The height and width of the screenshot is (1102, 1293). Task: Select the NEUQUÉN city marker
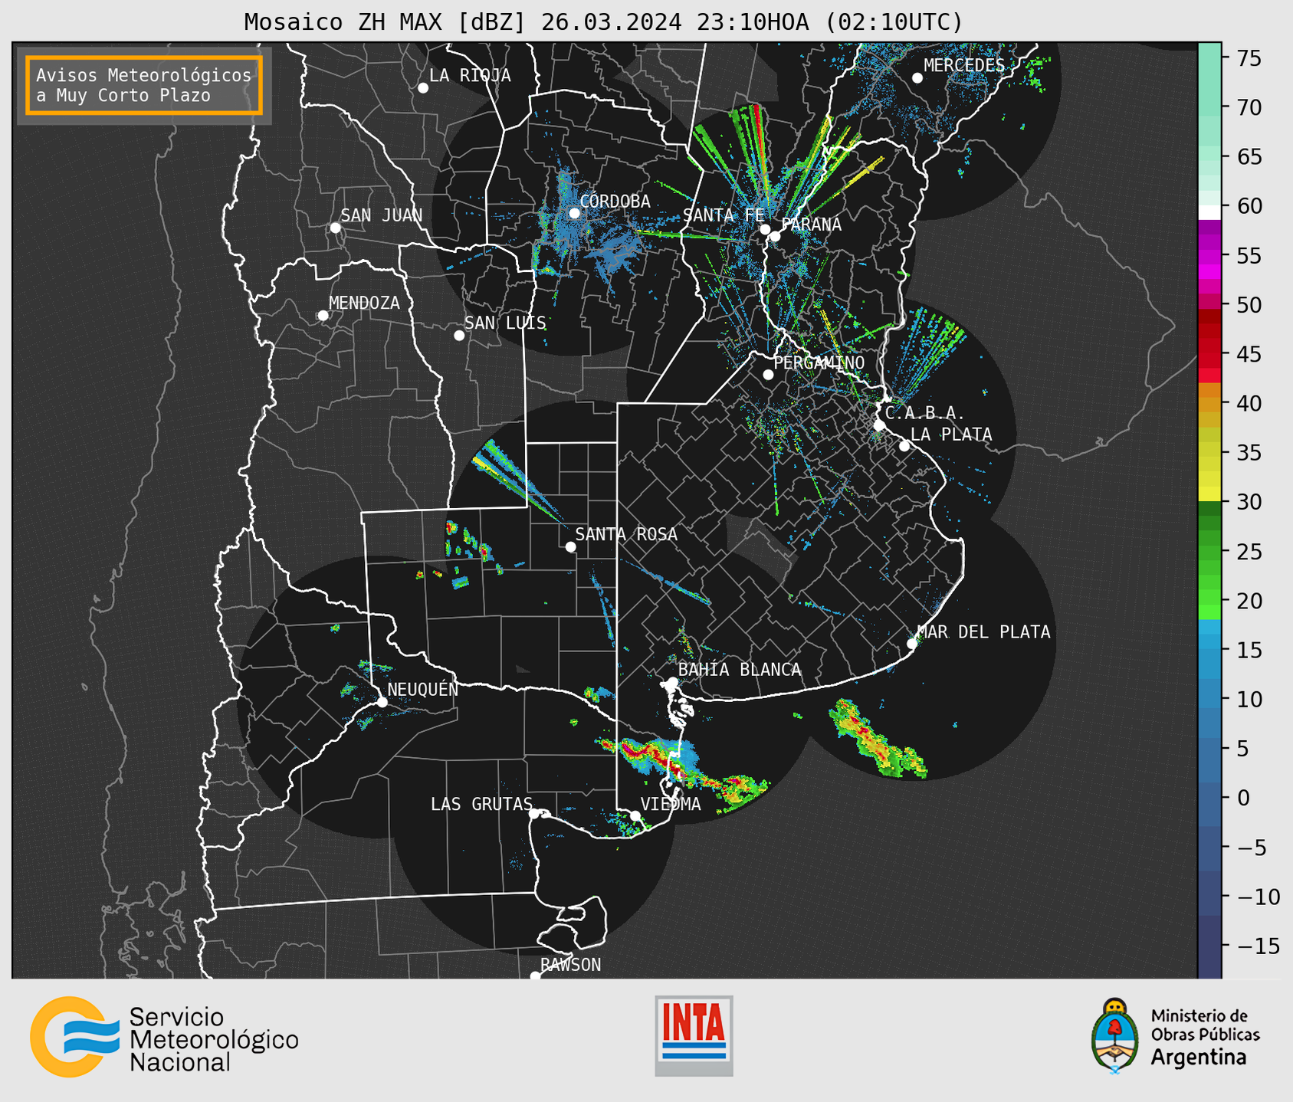pos(382,702)
